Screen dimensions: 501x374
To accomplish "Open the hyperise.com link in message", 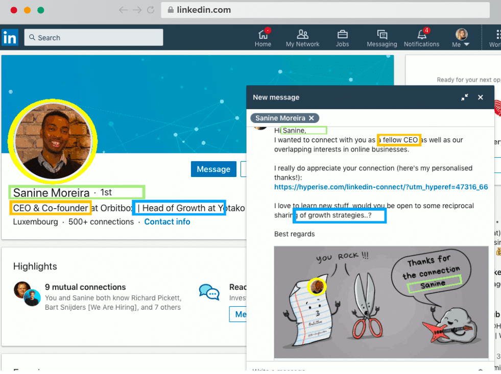I will coord(380,187).
